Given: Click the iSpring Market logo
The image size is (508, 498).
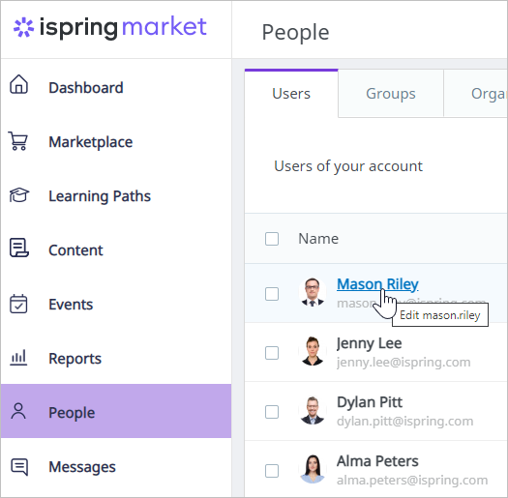Looking at the screenshot, I should click(x=110, y=27).
